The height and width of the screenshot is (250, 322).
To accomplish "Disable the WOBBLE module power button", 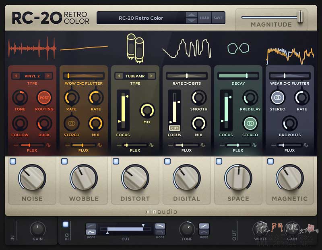I will 64,161.
